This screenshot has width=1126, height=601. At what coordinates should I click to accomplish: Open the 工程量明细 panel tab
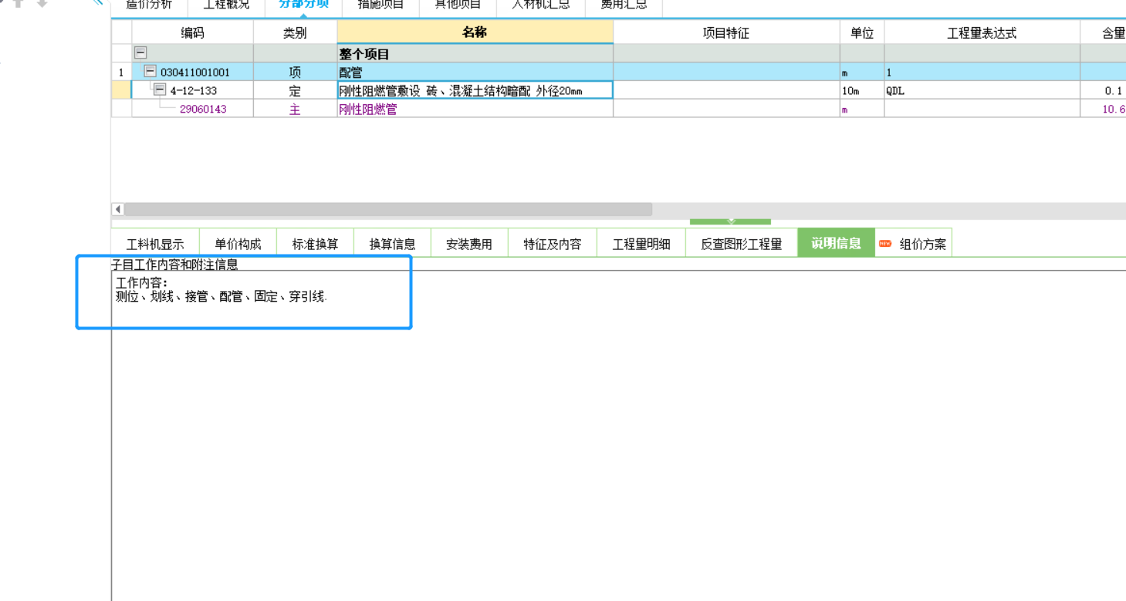pos(641,244)
